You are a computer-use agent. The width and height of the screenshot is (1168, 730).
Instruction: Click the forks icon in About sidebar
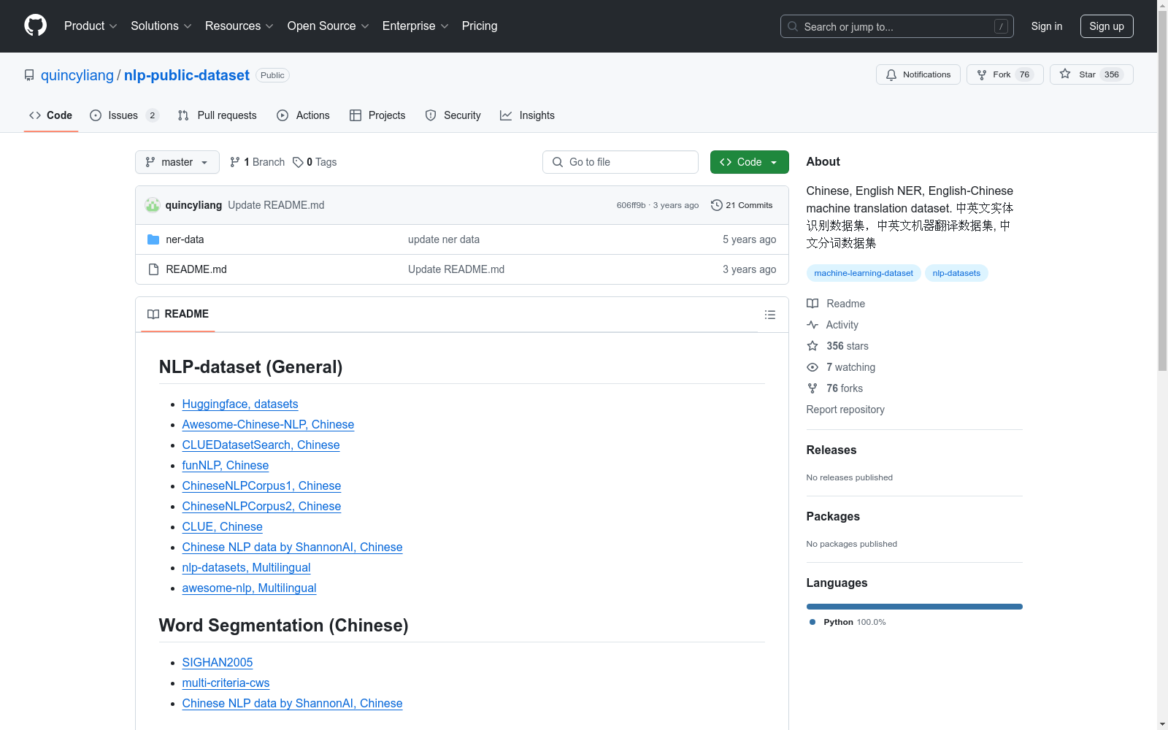812,388
